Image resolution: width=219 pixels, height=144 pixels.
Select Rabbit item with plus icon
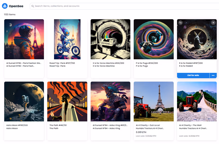pos(213,23)
